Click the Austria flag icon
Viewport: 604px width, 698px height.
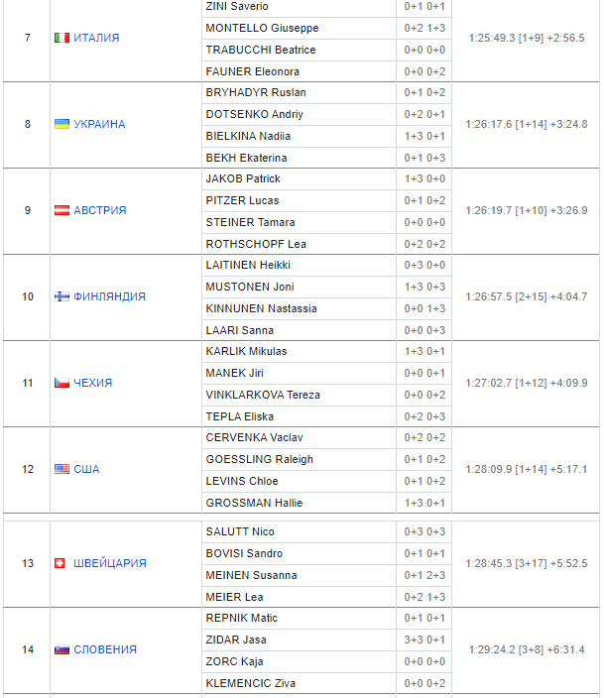[x=61, y=210]
